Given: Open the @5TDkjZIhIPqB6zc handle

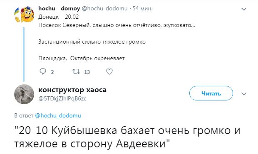Looking at the screenshot, I should point(62,98).
